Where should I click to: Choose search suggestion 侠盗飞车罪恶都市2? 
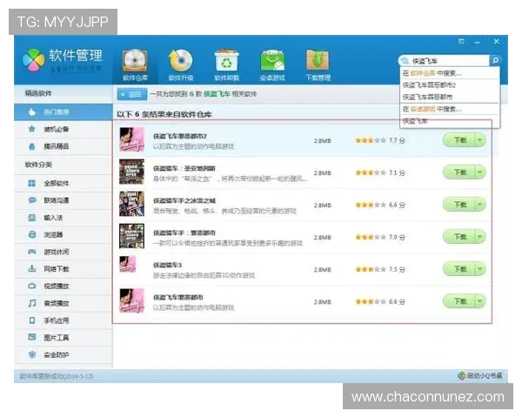450,85
